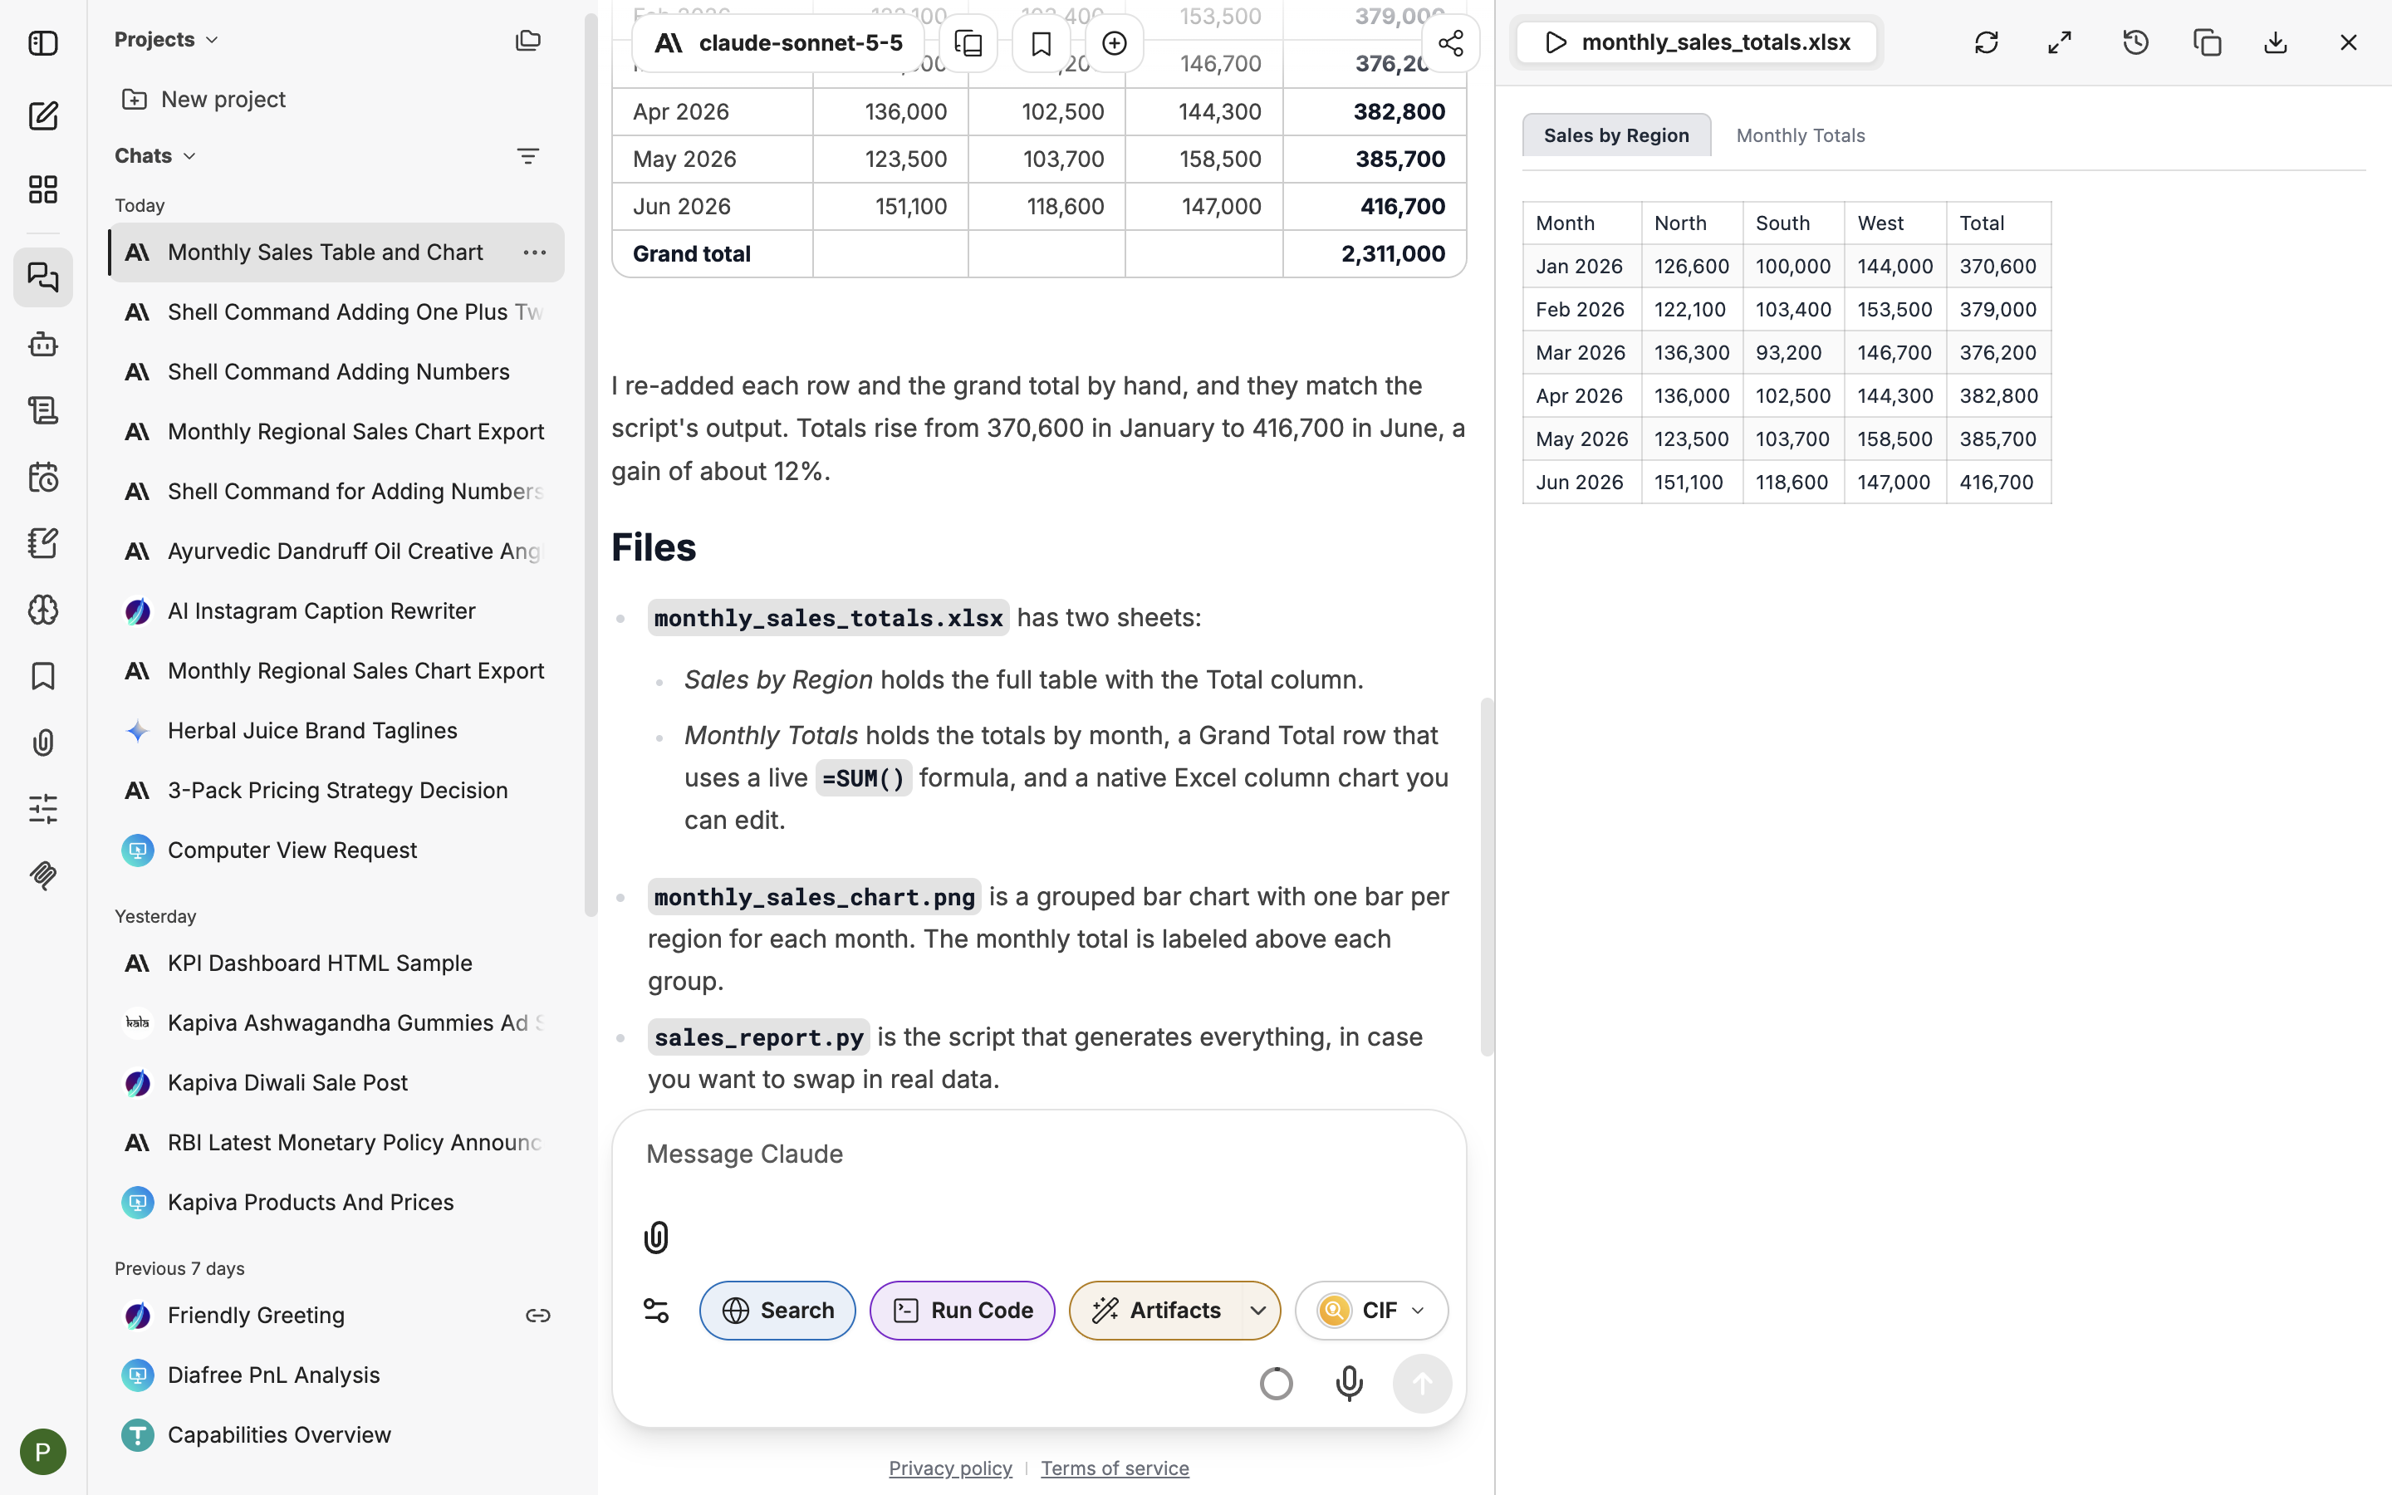Select the Sales by Region sheet tab

coord(1616,135)
